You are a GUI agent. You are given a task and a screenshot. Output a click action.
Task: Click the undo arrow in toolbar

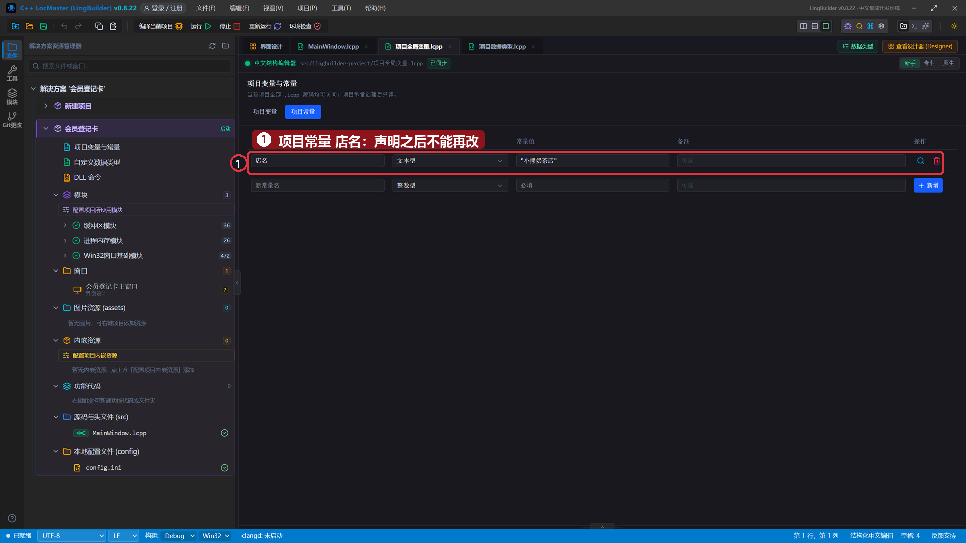pos(64,26)
